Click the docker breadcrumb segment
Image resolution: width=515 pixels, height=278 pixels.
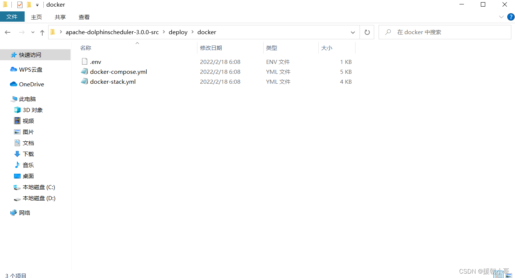click(207, 32)
